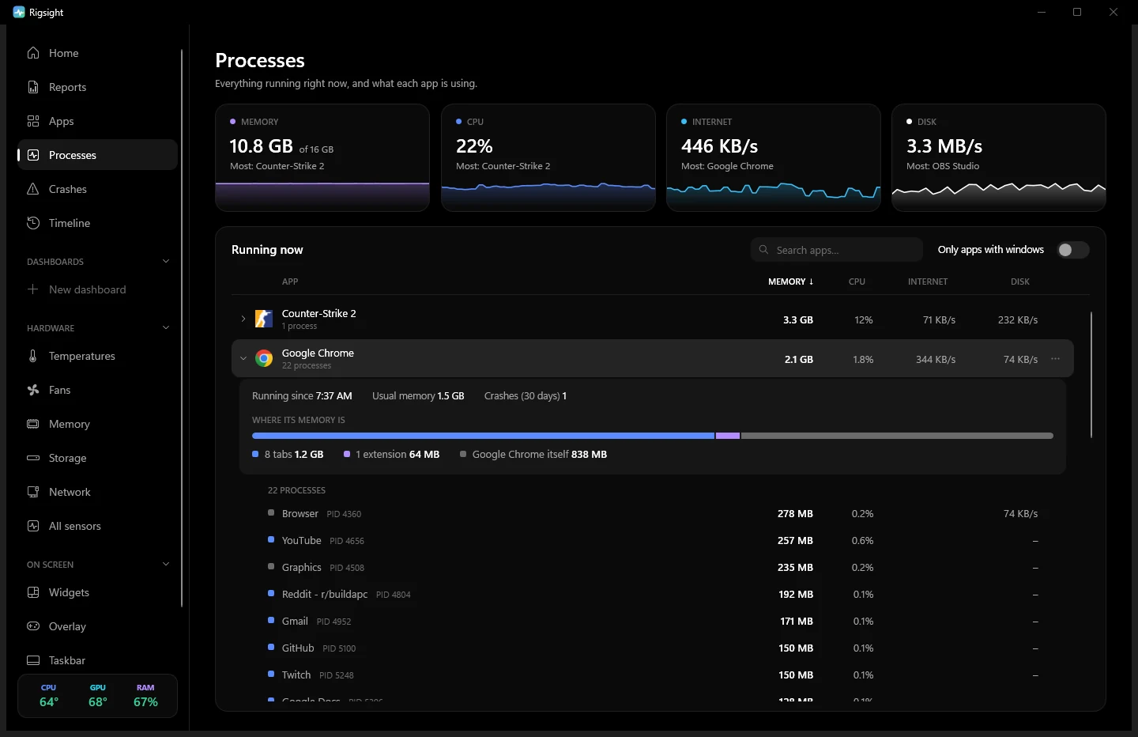Click the 8 tabs 1.2 GB legend
The image size is (1138, 737).
coord(288,455)
